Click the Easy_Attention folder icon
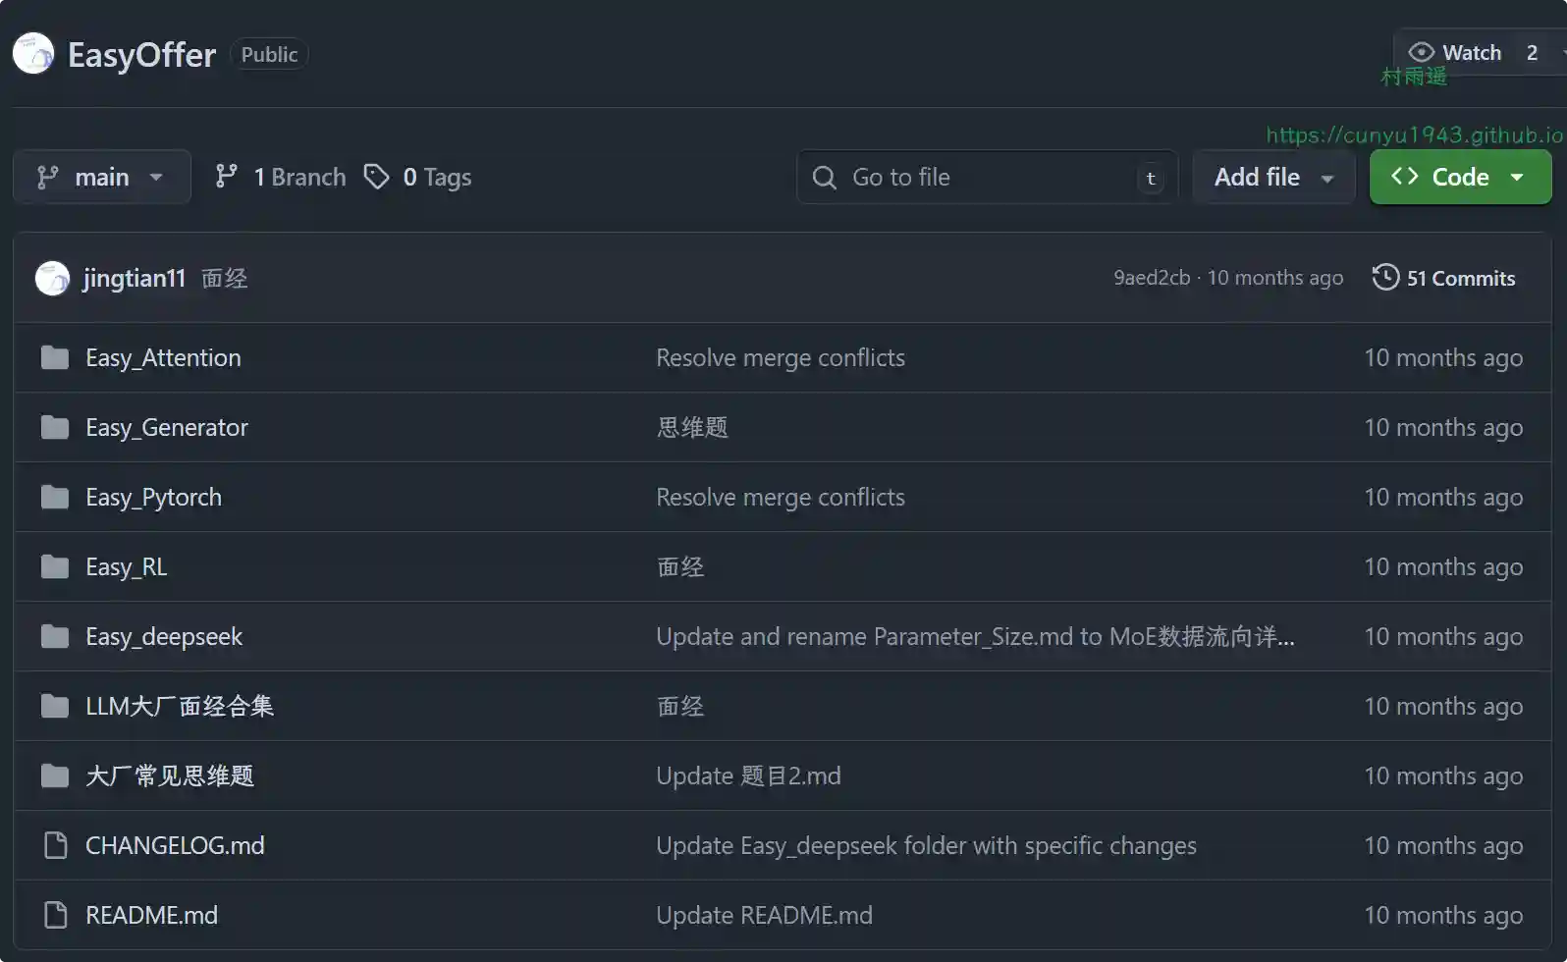 [55, 358]
